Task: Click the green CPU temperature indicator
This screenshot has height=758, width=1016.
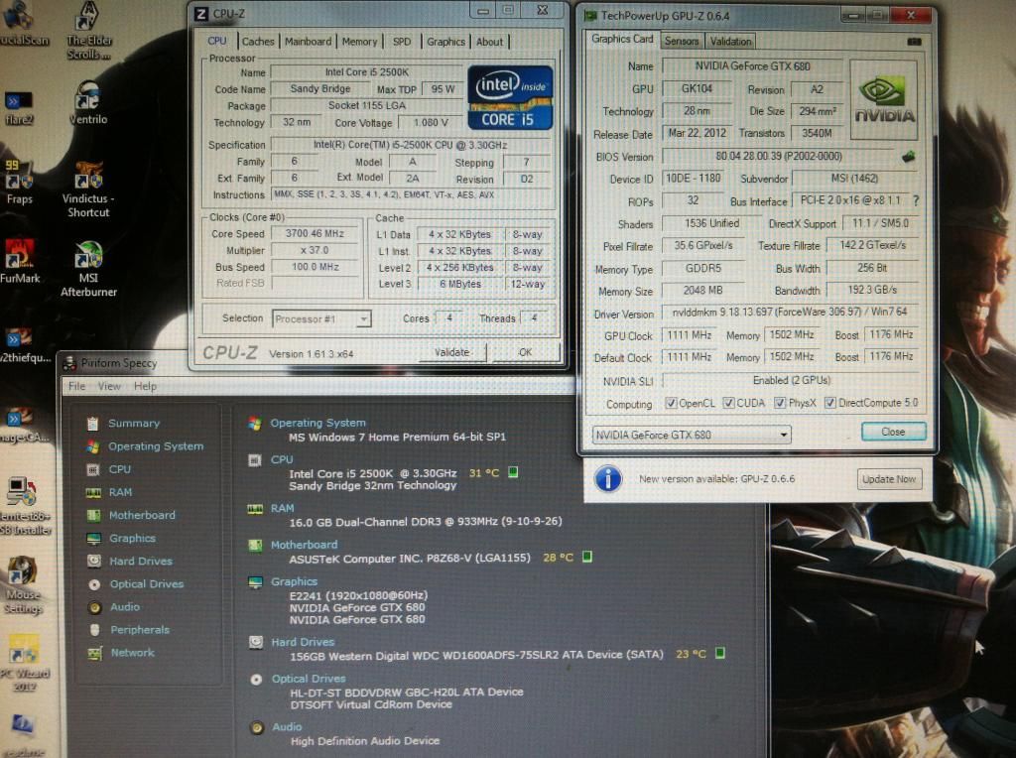Action: (x=513, y=472)
